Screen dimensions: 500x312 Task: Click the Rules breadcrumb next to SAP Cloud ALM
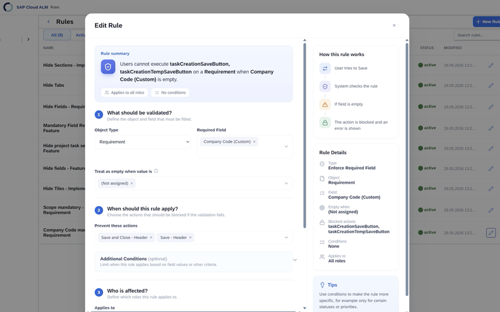pyautogui.click(x=55, y=7)
